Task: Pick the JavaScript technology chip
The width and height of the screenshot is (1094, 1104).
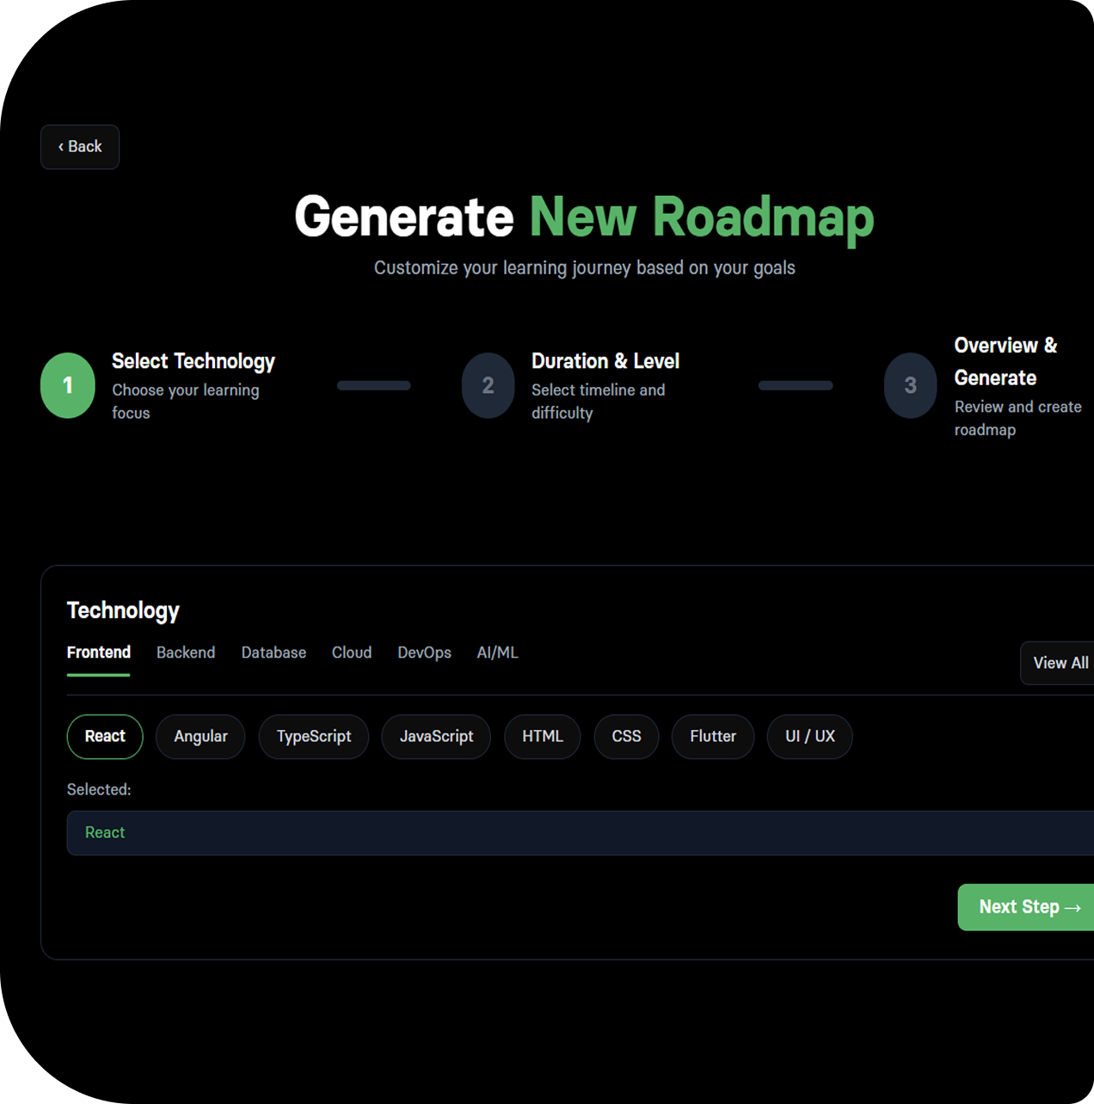Action: point(436,737)
